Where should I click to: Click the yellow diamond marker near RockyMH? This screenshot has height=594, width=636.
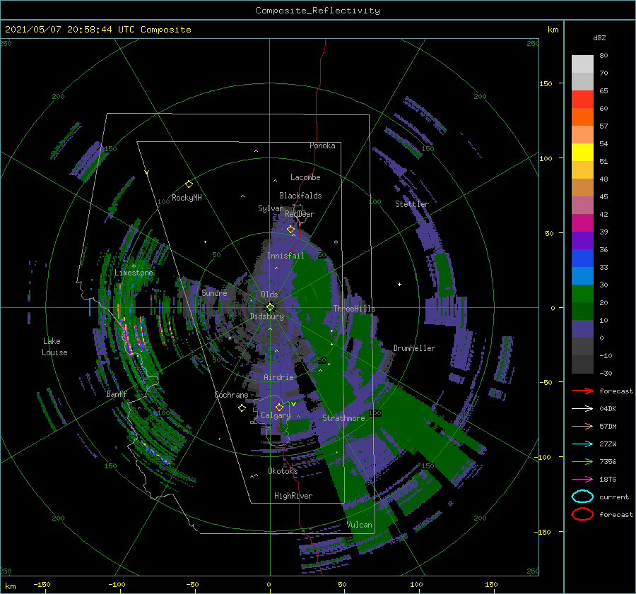tap(189, 184)
